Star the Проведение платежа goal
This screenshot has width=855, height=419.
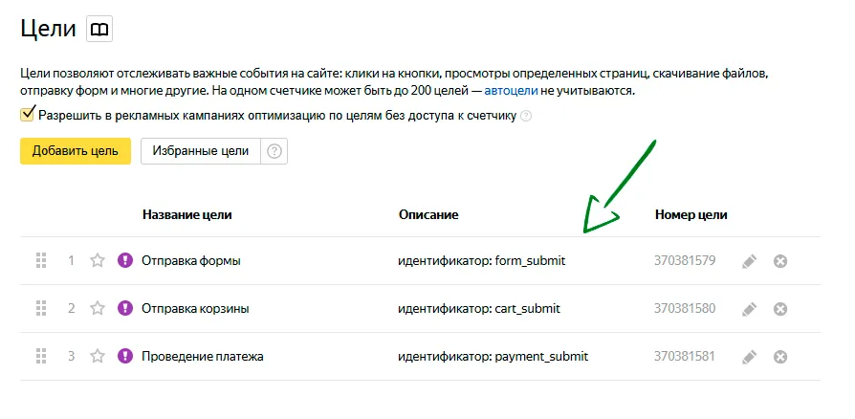pos(98,356)
